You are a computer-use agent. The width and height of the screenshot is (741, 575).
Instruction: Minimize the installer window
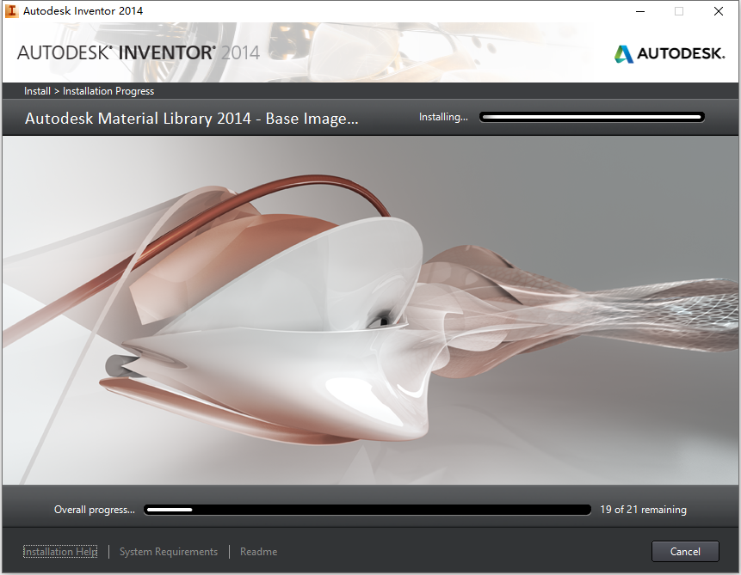pos(640,11)
